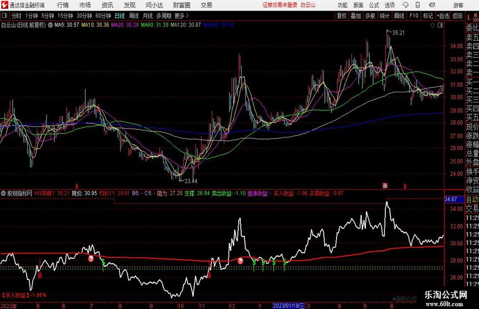Screen dimensions: 479x309
Task: Click the 多股 toolbar button
Action: tap(370, 16)
